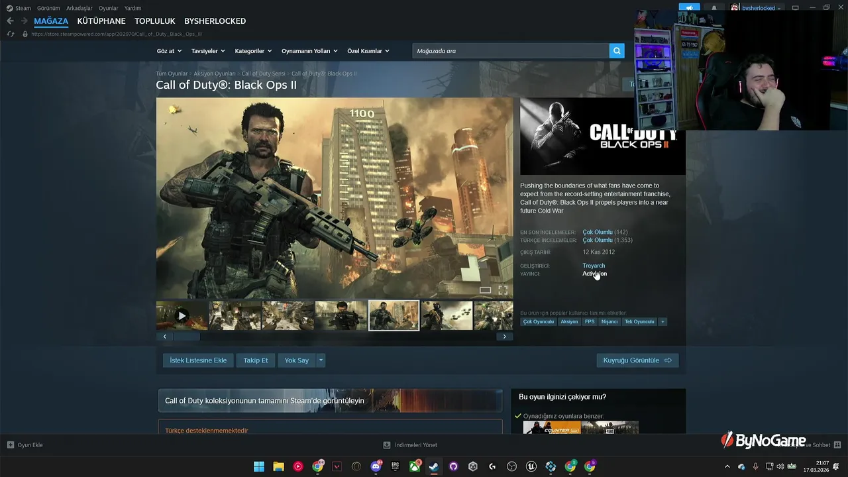Open dropdown arrow beside Yok Say
Viewport: 848px width, 477px height.
(321, 360)
